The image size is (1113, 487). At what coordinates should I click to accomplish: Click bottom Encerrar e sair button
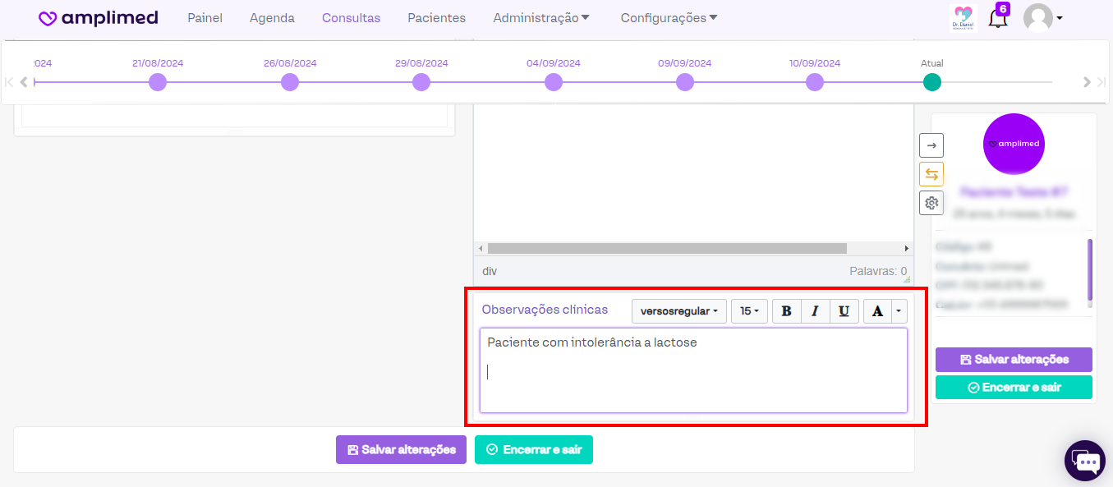[x=533, y=450]
